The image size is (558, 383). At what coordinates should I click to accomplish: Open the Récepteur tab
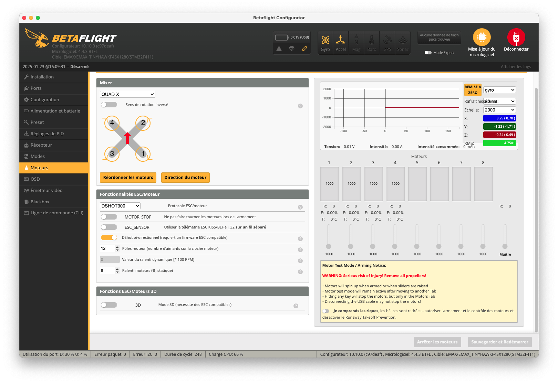click(x=54, y=145)
